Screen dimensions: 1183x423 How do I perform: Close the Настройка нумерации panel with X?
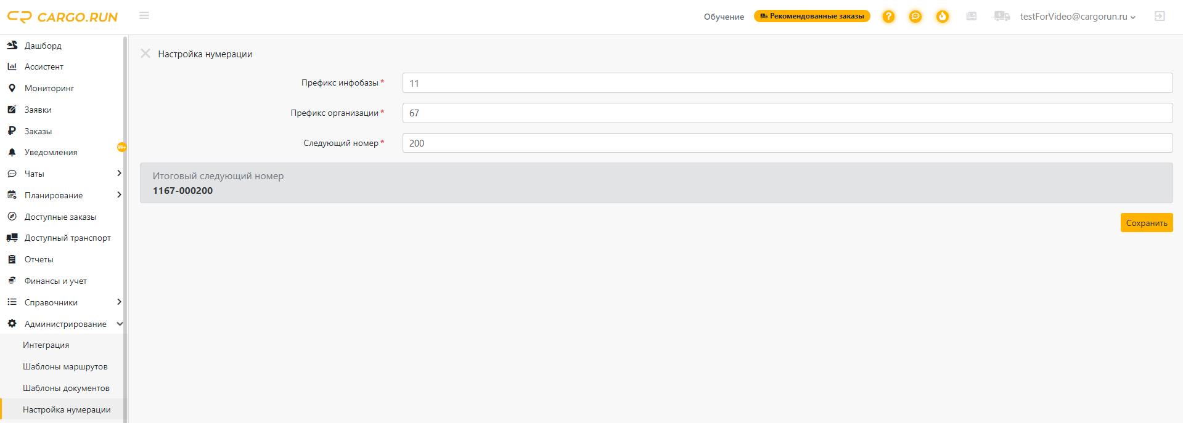(145, 54)
